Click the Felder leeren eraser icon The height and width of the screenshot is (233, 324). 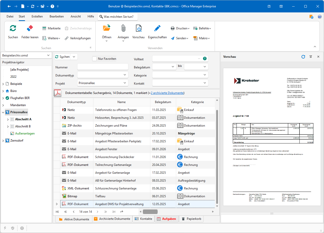[x=30, y=28]
